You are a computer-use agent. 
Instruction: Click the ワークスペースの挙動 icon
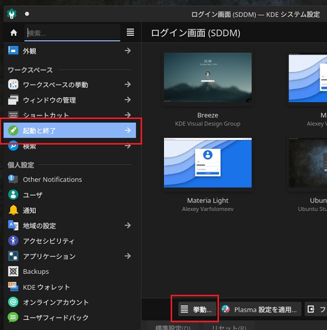click(x=13, y=84)
